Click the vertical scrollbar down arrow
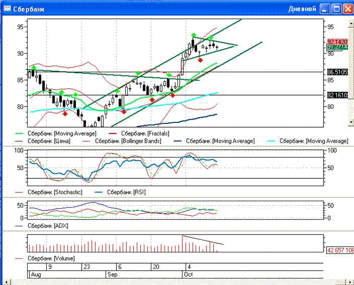The height and width of the screenshot is (285, 354). coord(351,122)
